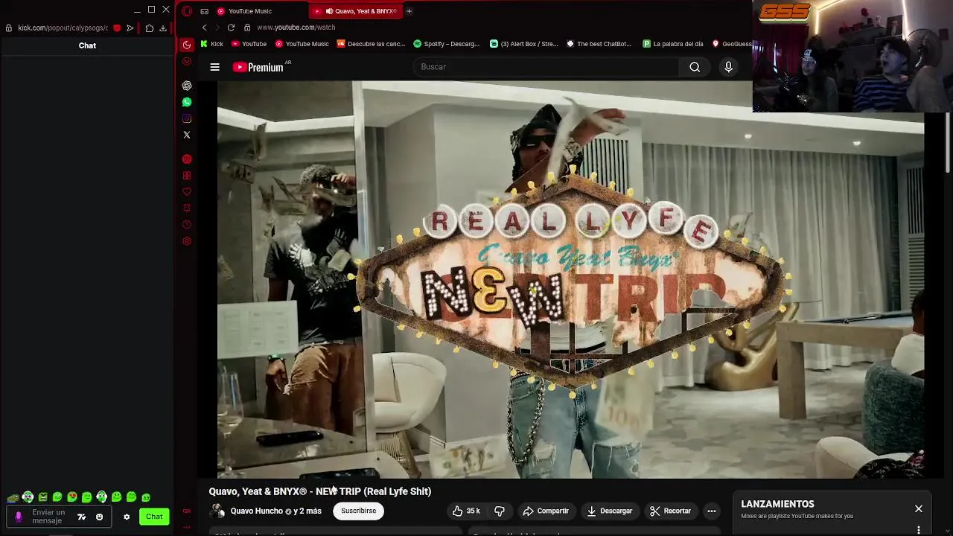Click the NEW TRIP video player
Screen dimensions: 953x536
point(570,279)
